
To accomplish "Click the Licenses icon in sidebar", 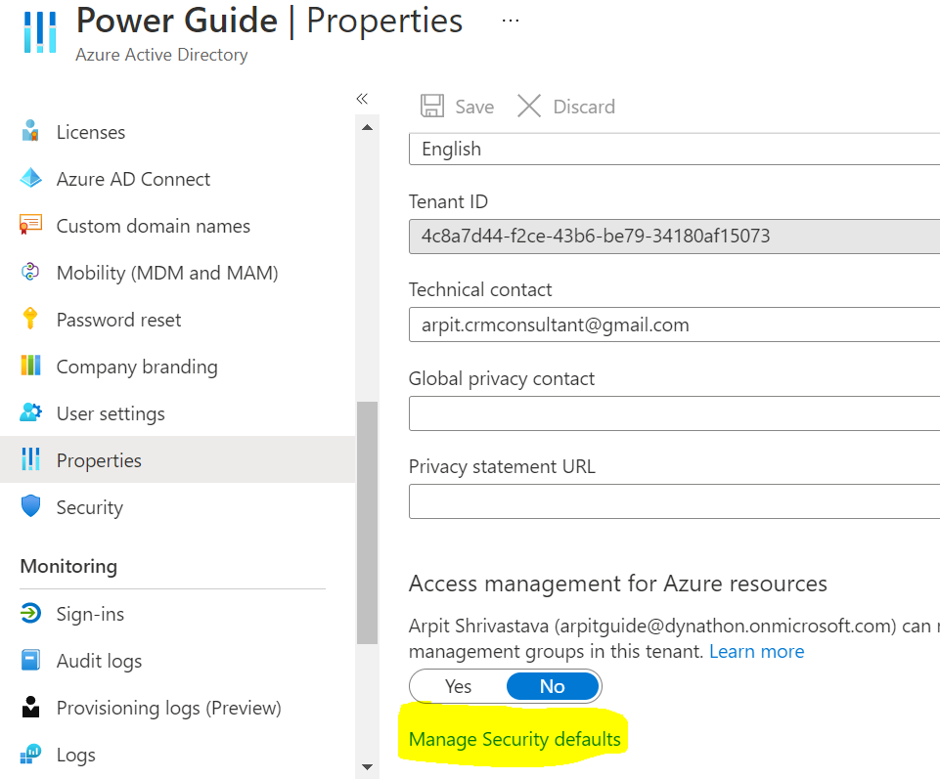I will point(30,131).
